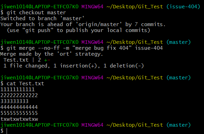Click the 333333333 output line
The height and width of the screenshot is (134, 204).
point(15,101)
